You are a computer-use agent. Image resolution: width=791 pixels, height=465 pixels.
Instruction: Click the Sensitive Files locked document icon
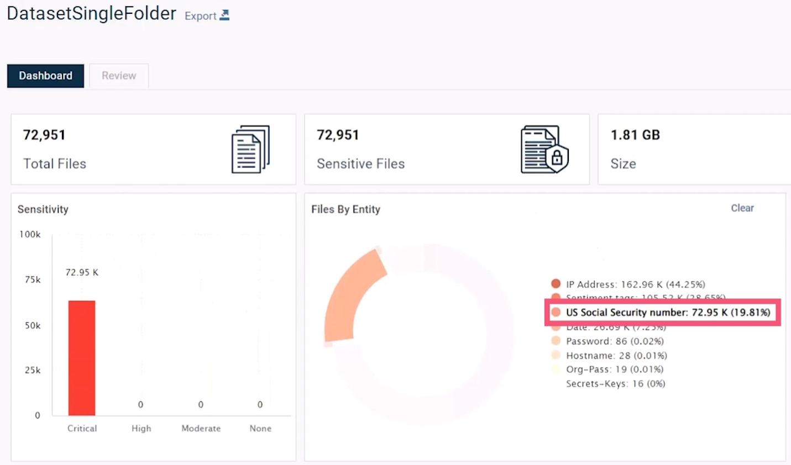pyautogui.click(x=544, y=149)
